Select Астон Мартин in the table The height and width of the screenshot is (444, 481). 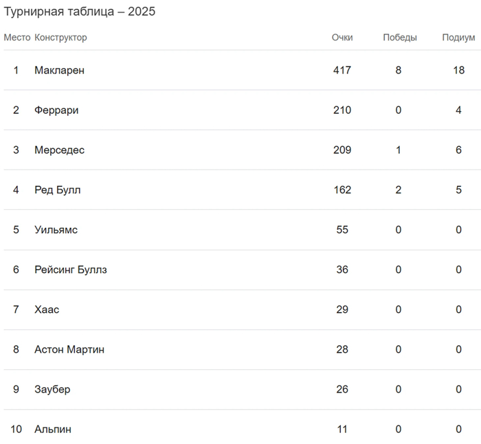[69, 349]
